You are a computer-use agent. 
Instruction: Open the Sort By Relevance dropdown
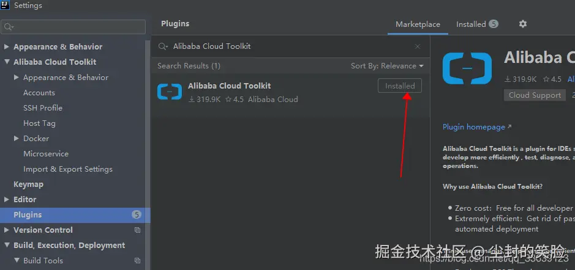click(x=387, y=66)
